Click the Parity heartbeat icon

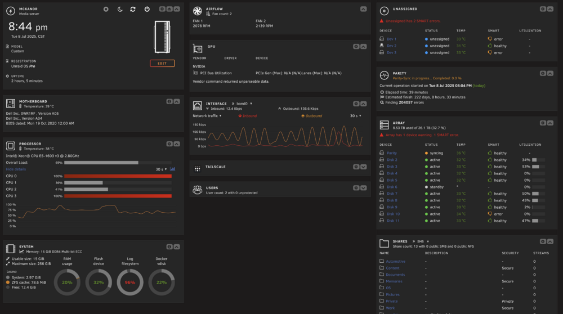[384, 75]
